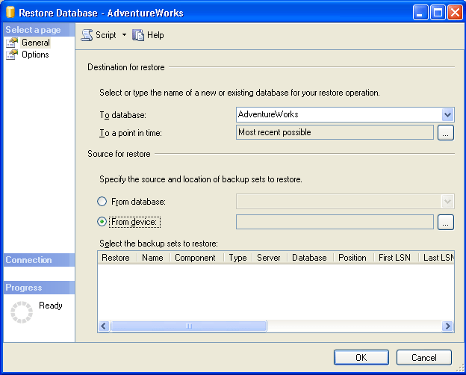Click the Ready progress spinner icon

(22, 312)
